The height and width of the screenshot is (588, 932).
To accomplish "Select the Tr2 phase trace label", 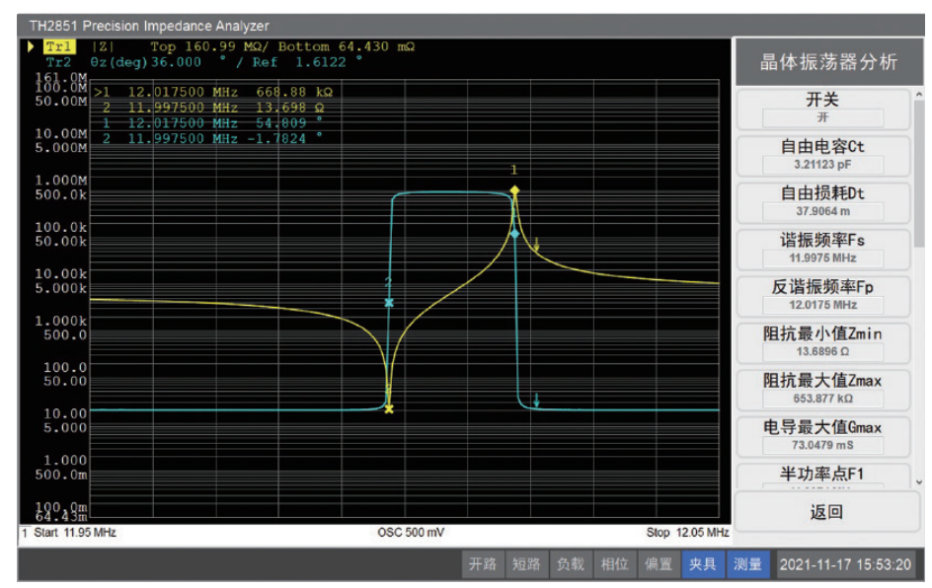I will tap(58, 61).
